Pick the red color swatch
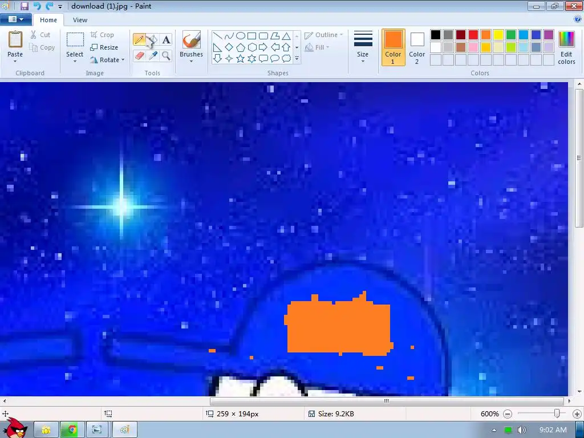The image size is (584, 438). click(x=473, y=35)
